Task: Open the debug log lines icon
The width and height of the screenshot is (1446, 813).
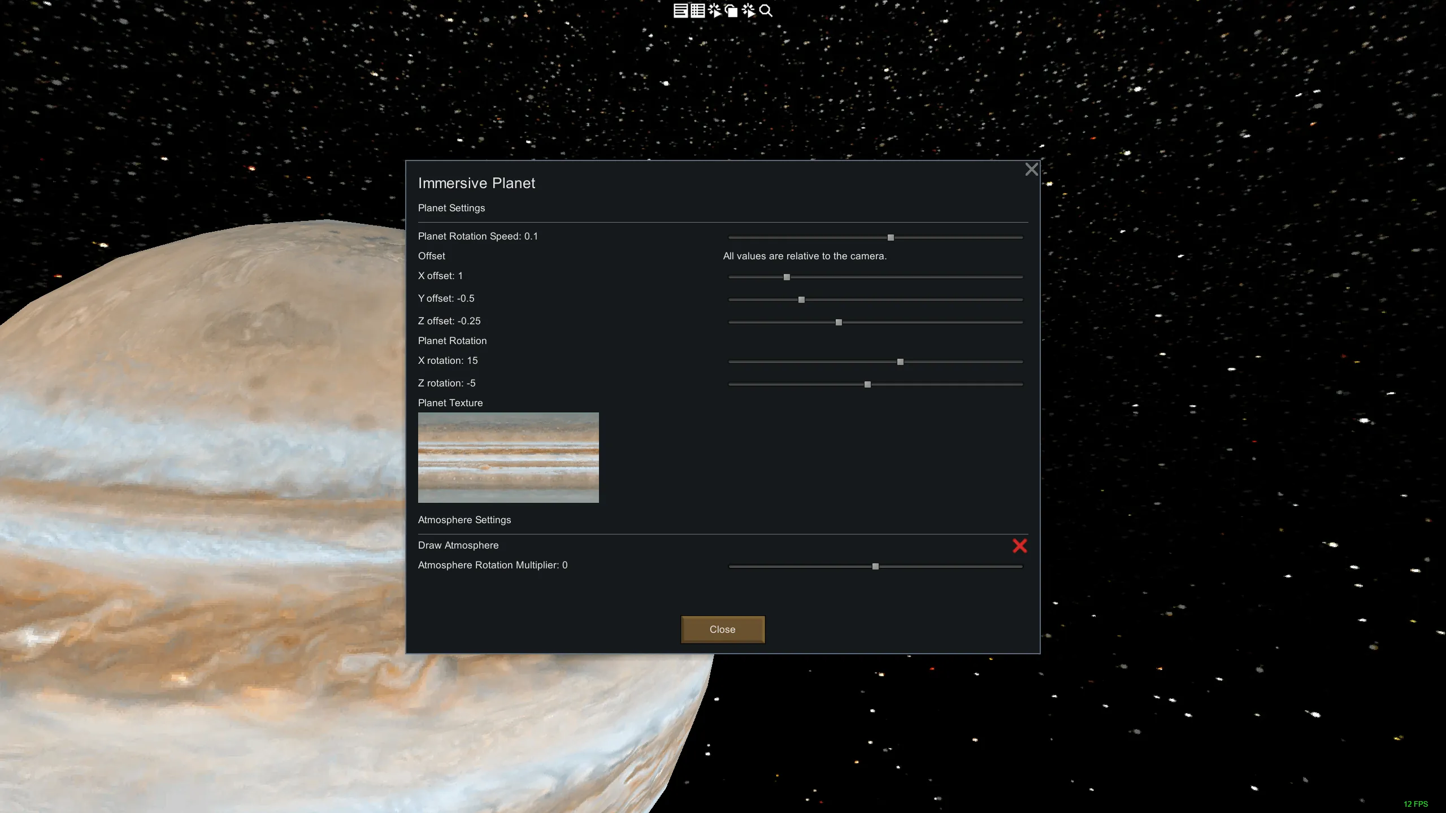Action: coord(680,11)
